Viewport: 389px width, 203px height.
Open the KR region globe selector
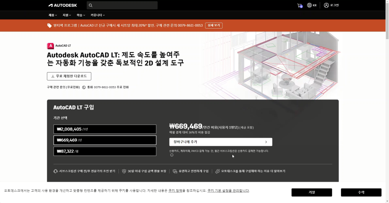(x=312, y=5)
